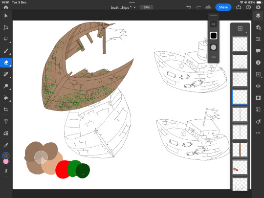Toggle the compact Layers view panel

click(x=258, y=16)
